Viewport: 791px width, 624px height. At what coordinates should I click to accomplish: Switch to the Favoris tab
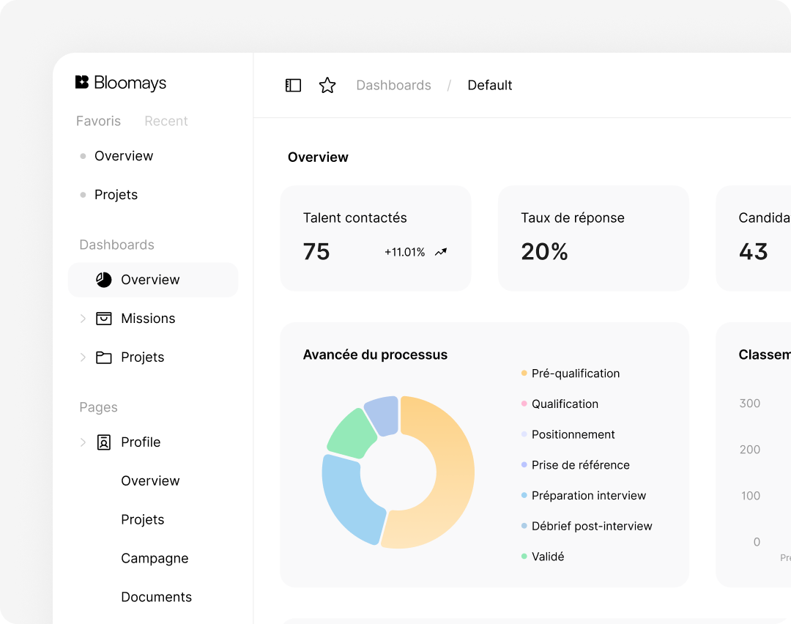[98, 121]
